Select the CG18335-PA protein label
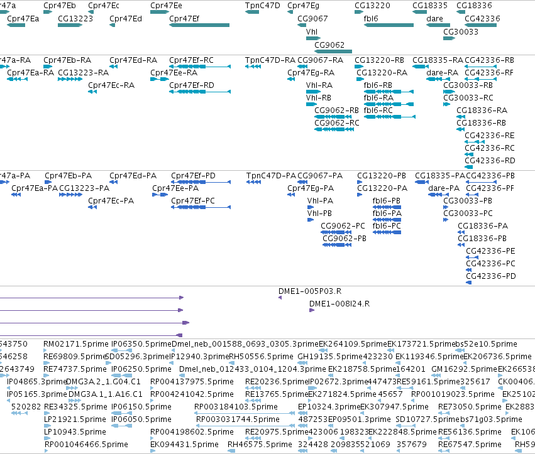 coord(440,176)
